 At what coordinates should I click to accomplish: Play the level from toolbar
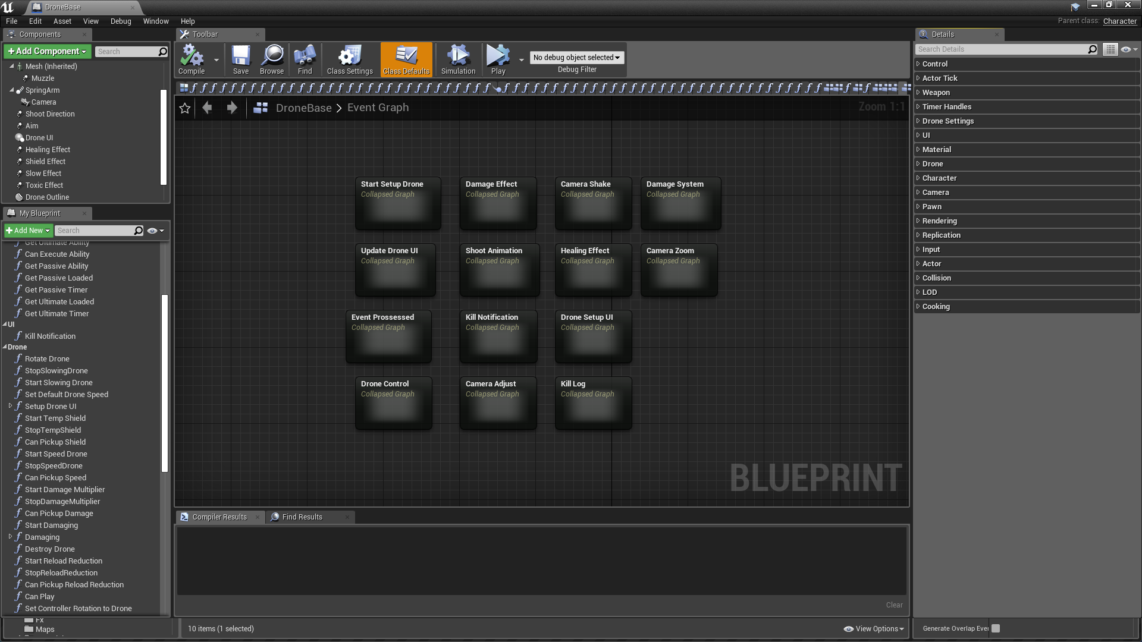click(x=498, y=59)
